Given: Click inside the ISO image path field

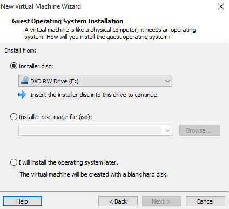Looking at the screenshot, I should point(91,130).
